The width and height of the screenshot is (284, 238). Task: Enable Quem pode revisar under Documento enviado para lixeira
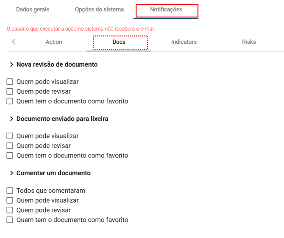[x=10, y=146]
